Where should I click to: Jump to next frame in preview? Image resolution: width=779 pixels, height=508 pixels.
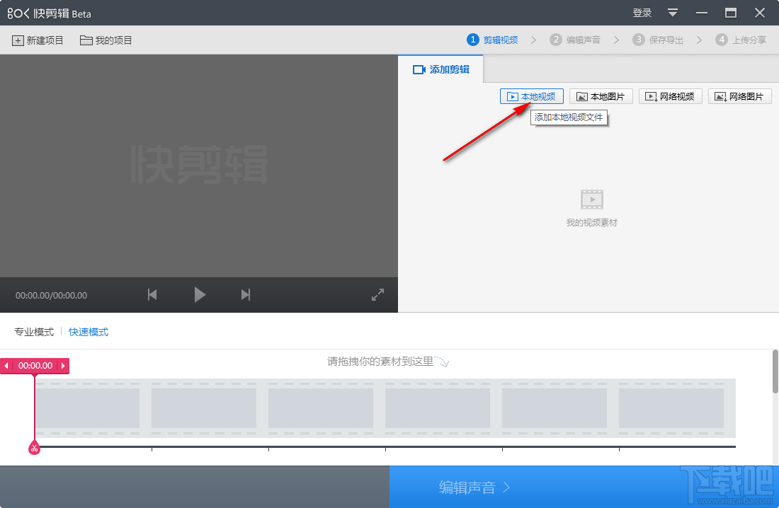[x=246, y=295]
